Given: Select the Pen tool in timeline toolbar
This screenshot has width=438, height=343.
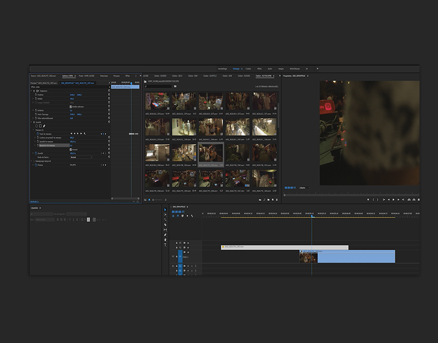Looking at the screenshot, I should pos(165,235).
